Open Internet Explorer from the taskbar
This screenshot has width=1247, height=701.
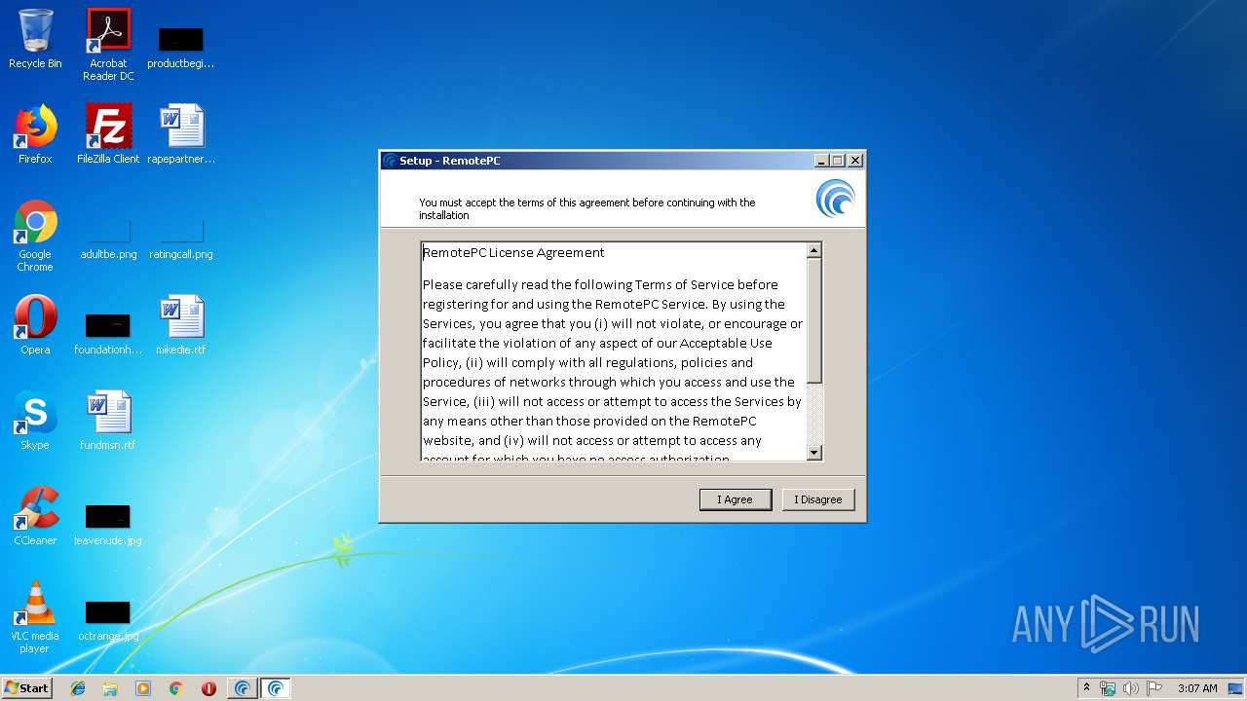pyautogui.click(x=78, y=688)
